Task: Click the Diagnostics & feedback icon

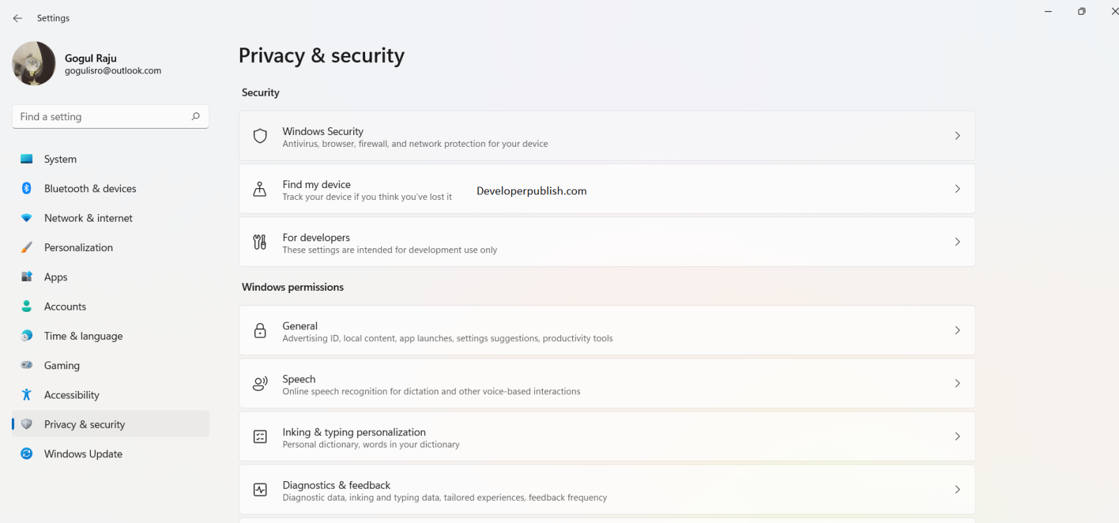Action: (260, 489)
